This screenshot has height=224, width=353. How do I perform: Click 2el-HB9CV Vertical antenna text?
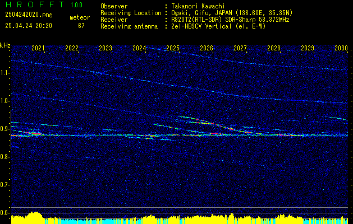[x=218, y=26]
